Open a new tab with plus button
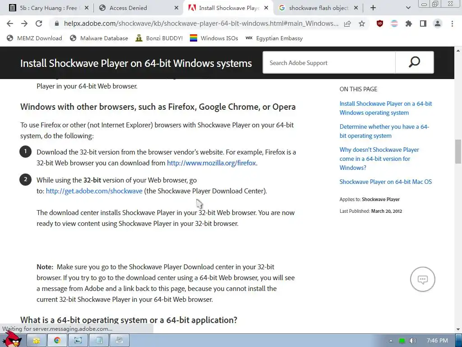The height and width of the screenshot is (347, 462). point(373,8)
